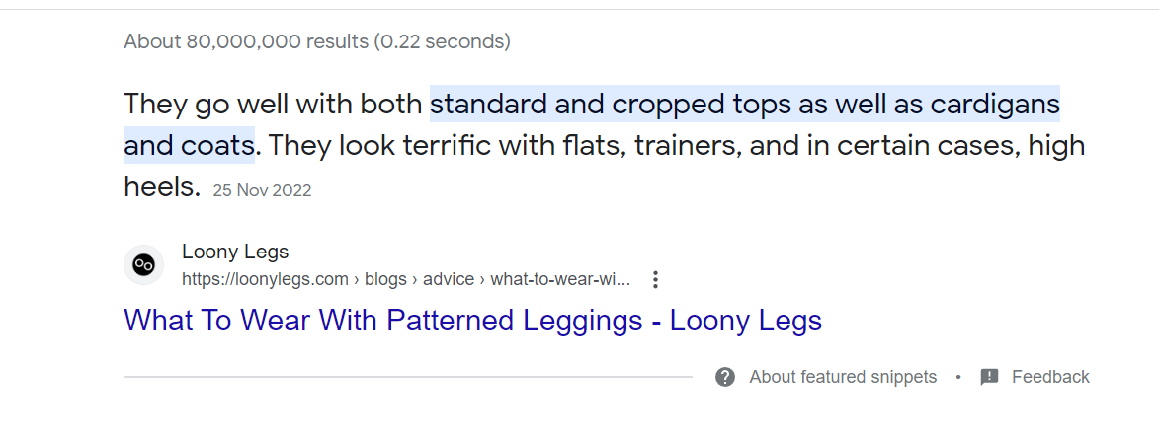This screenshot has height=434, width=1159.
Task: Click the Loony Legs site favicon
Action: pos(143,265)
